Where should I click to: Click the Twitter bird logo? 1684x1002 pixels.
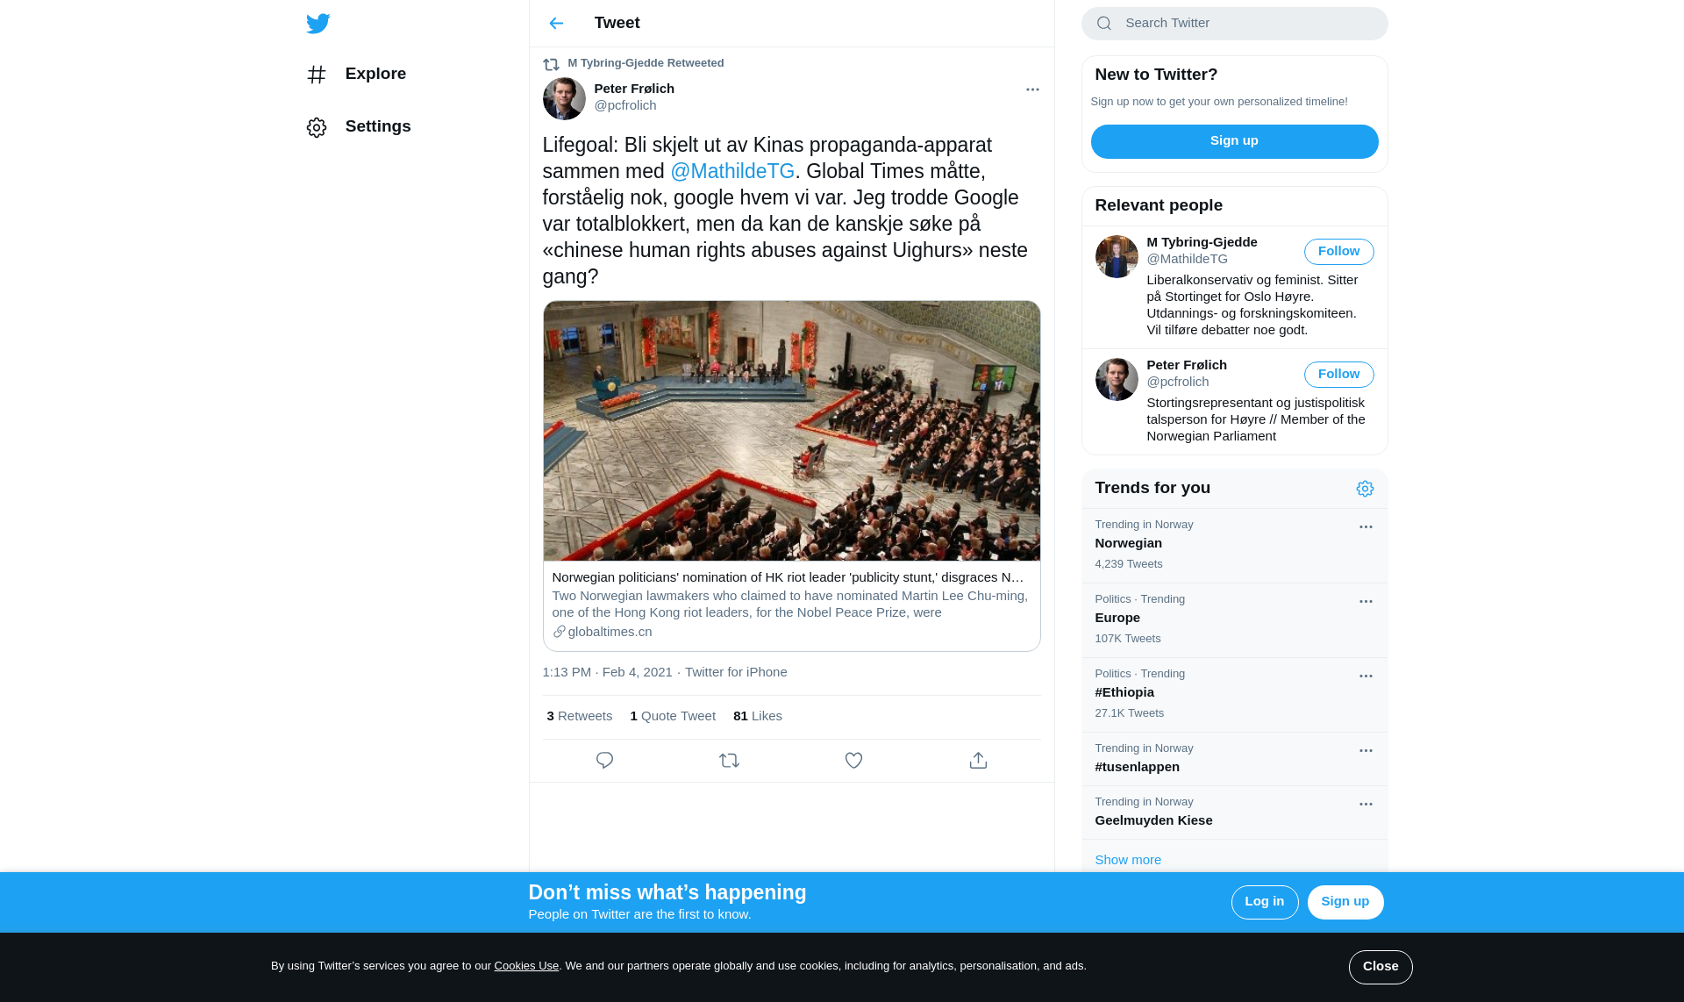click(x=318, y=24)
